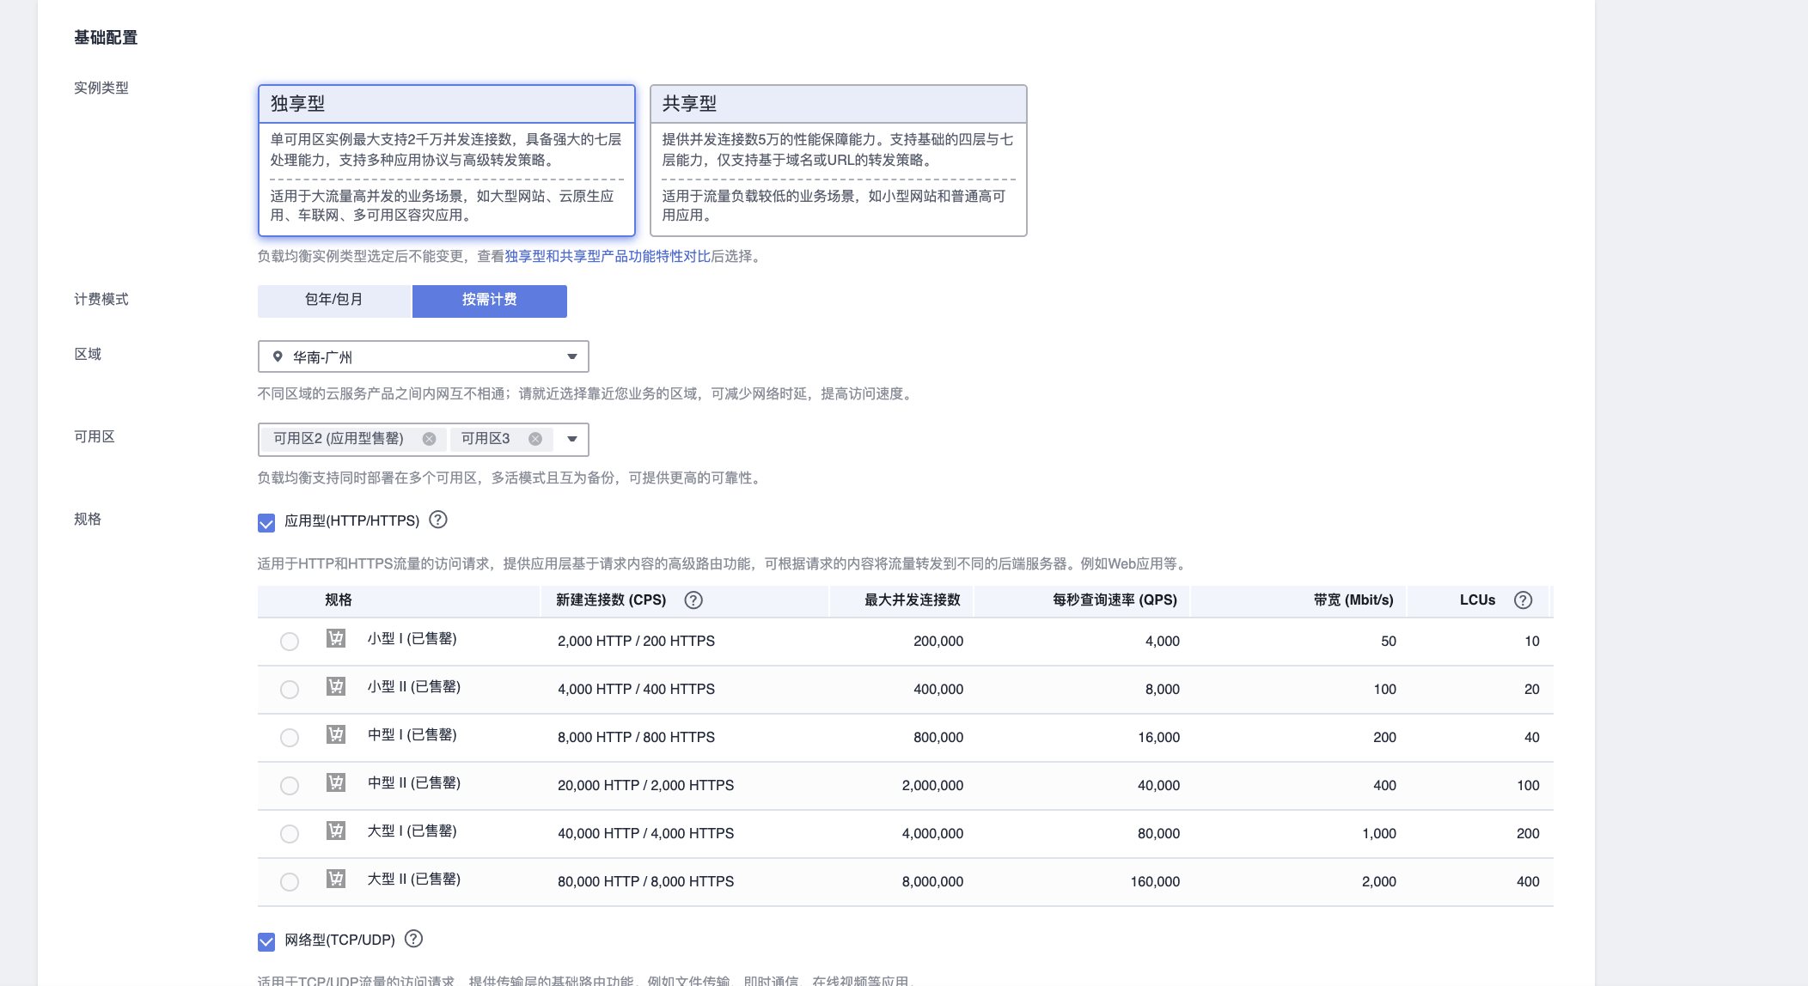1808x986 pixels.
Task: Switch to 包年/包月 billing tab
Action: pos(334,301)
